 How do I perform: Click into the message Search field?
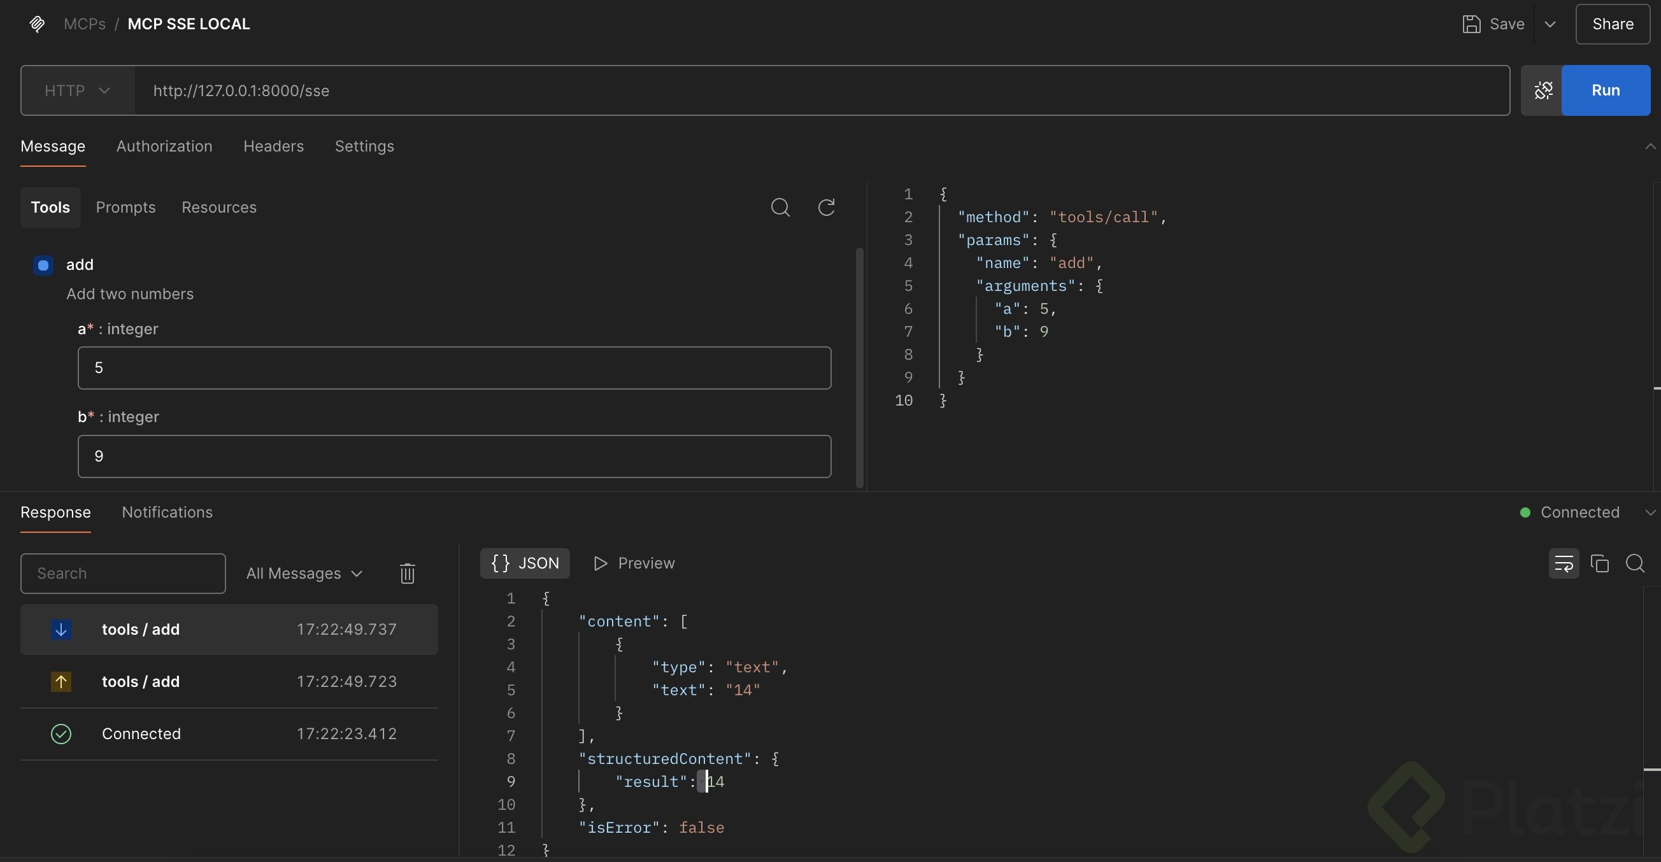[x=122, y=573]
